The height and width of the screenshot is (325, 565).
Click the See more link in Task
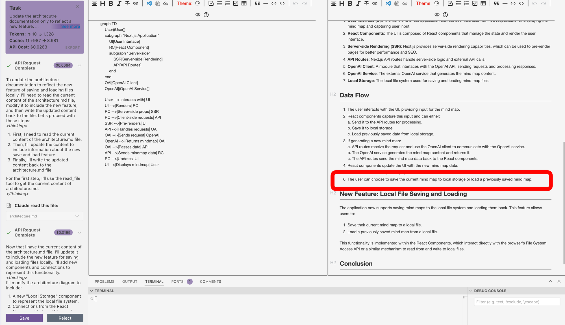click(x=71, y=26)
